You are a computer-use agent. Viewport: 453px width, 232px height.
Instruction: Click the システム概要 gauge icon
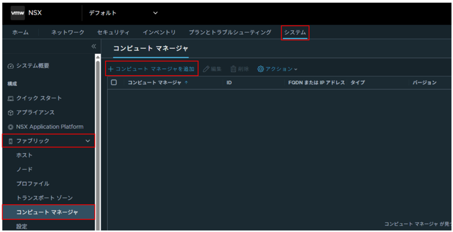[x=11, y=66]
